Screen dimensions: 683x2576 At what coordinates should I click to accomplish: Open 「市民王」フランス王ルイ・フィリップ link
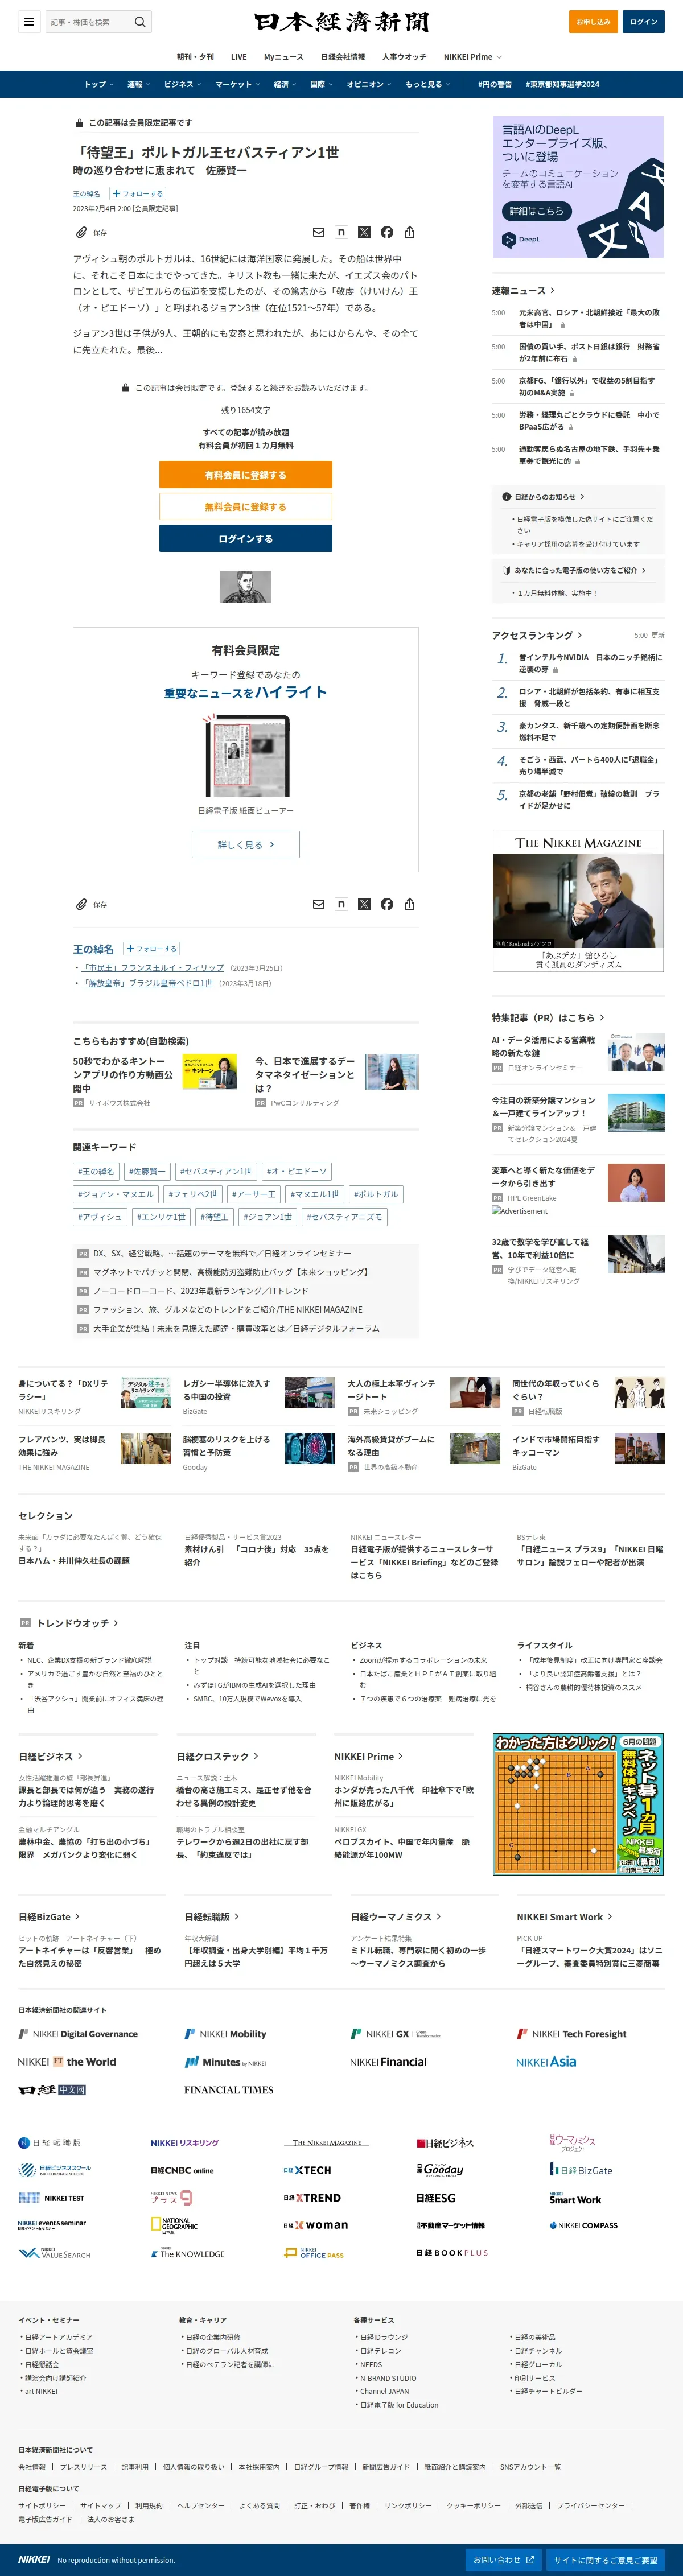coord(153,968)
